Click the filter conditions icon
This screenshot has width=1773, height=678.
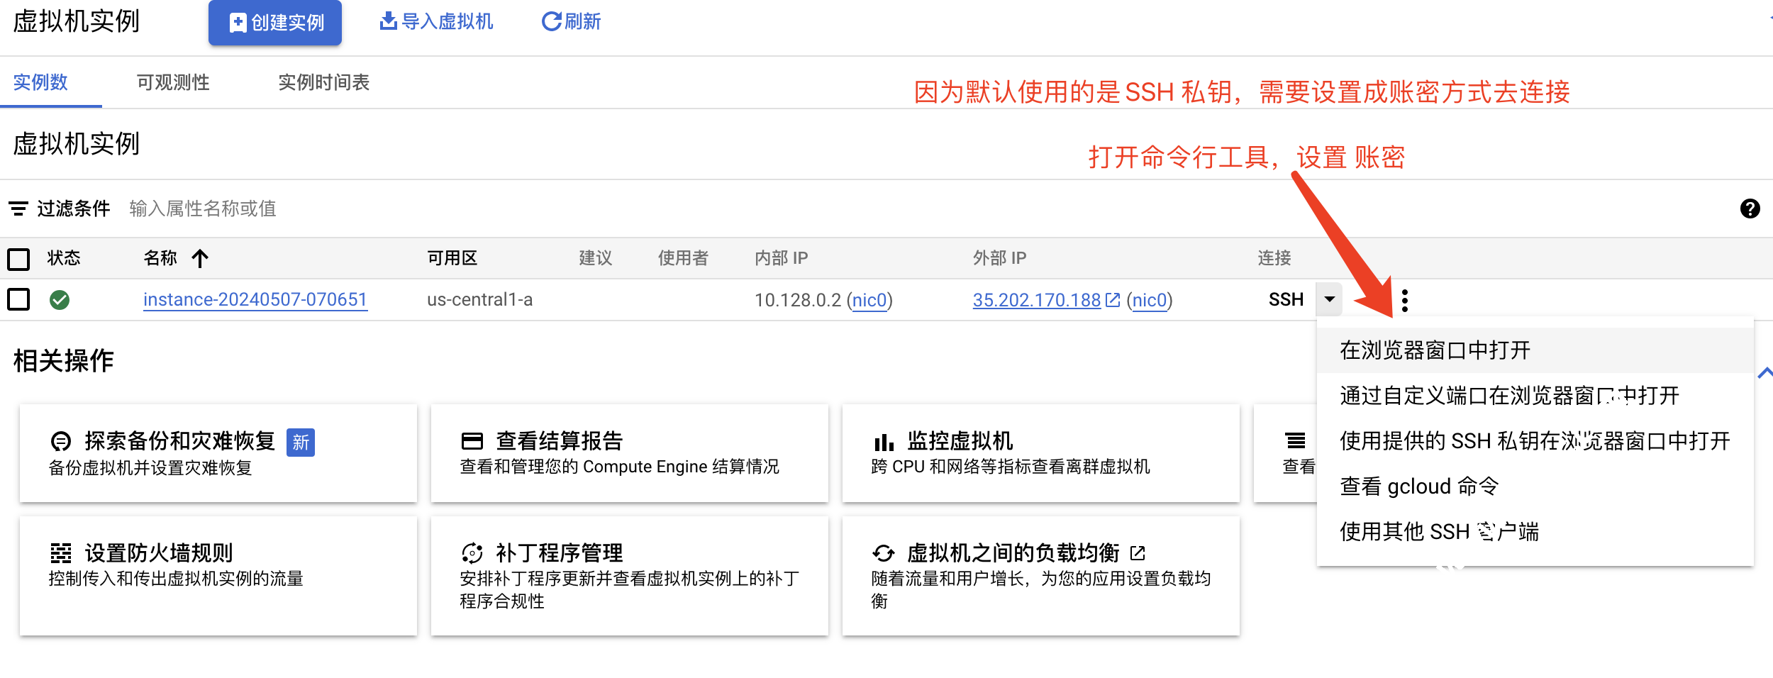click(x=18, y=209)
